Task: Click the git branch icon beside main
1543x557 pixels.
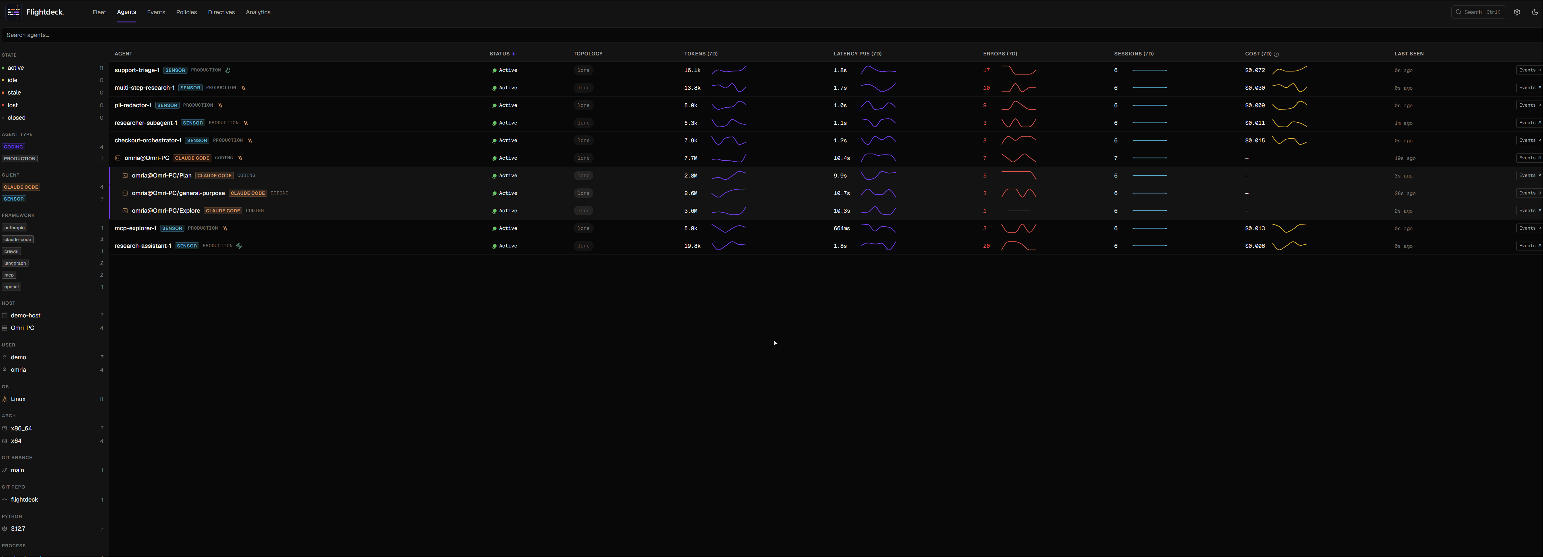Action: 5,470
